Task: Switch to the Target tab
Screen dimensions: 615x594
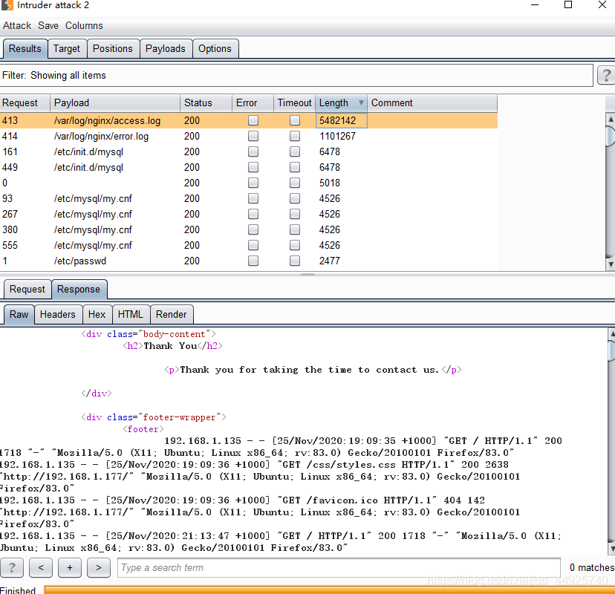Action: click(67, 48)
